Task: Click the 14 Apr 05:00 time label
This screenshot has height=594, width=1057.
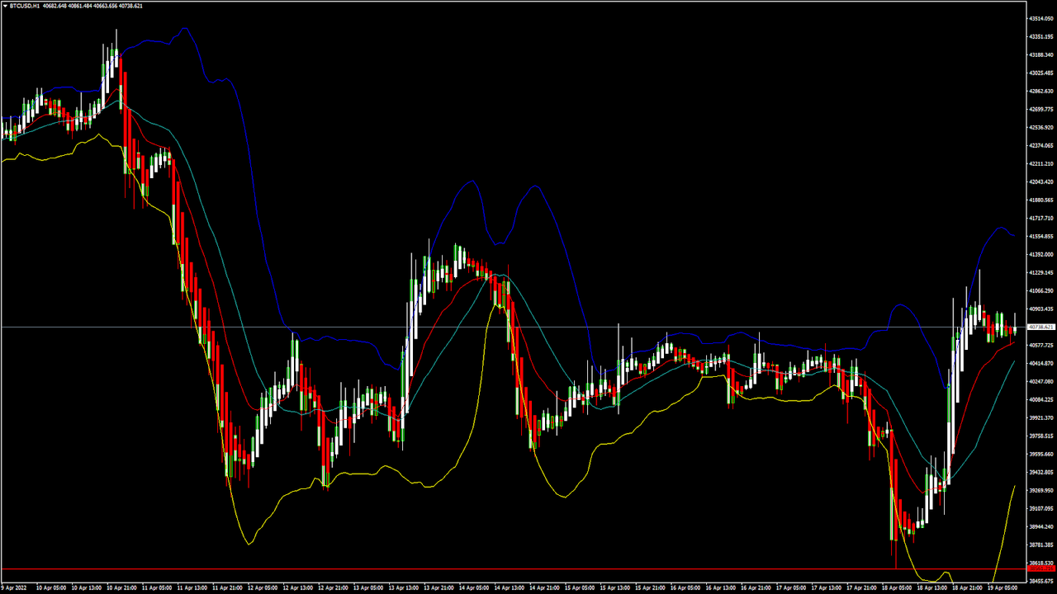Action: point(475,588)
